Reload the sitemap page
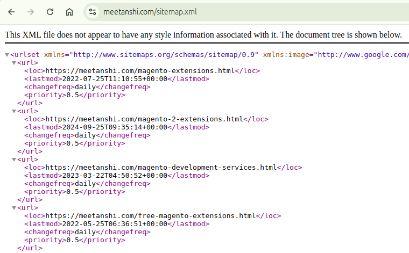The image size is (409, 253). [50, 12]
